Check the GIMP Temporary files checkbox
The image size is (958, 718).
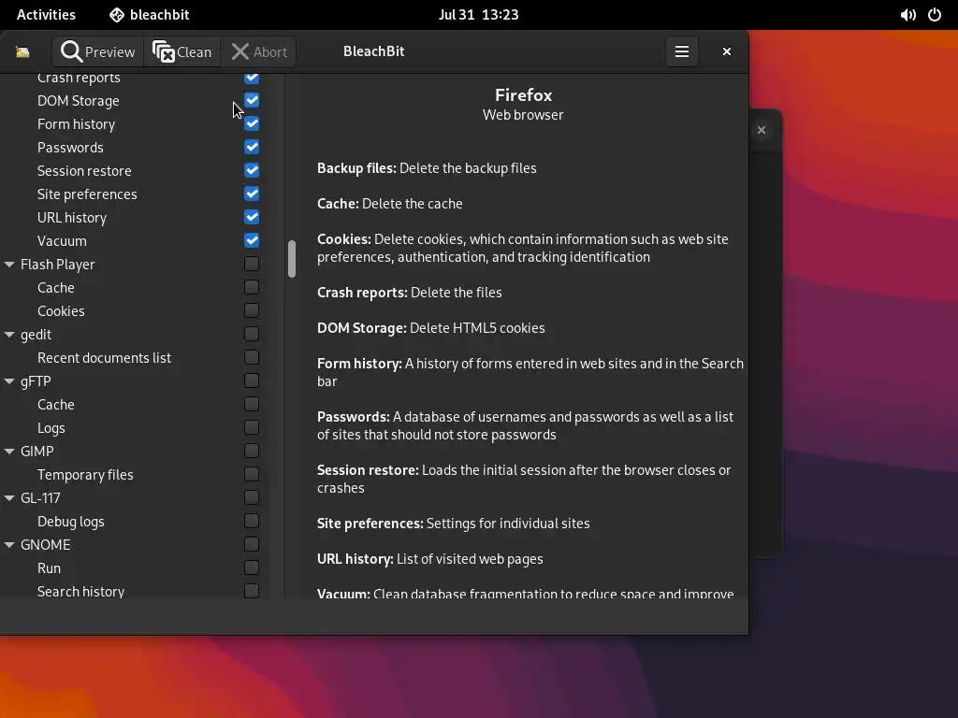click(252, 474)
